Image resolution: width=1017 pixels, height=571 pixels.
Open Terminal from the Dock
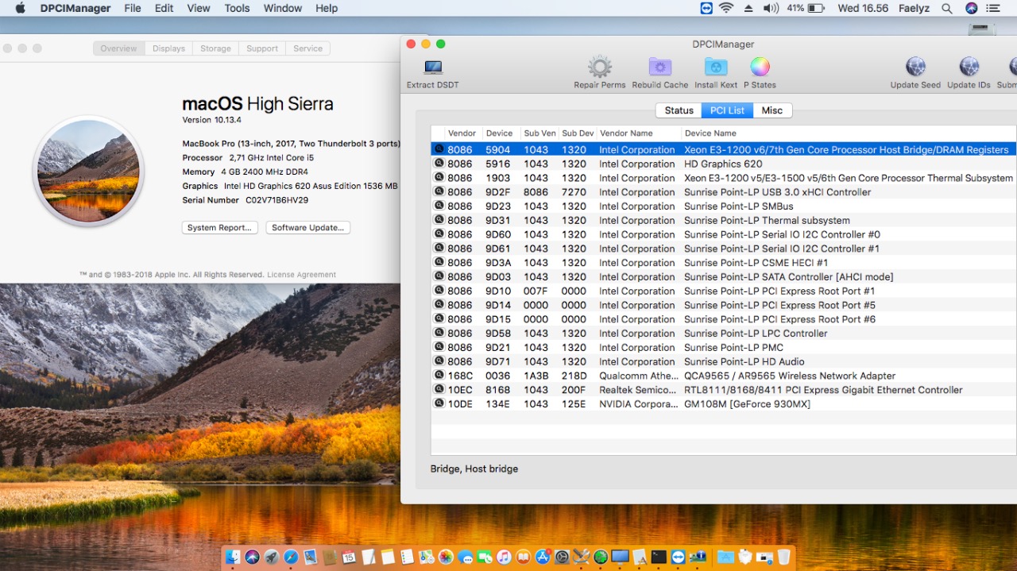(659, 557)
